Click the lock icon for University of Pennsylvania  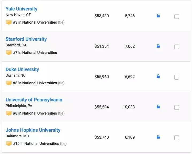[x=158, y=107]
